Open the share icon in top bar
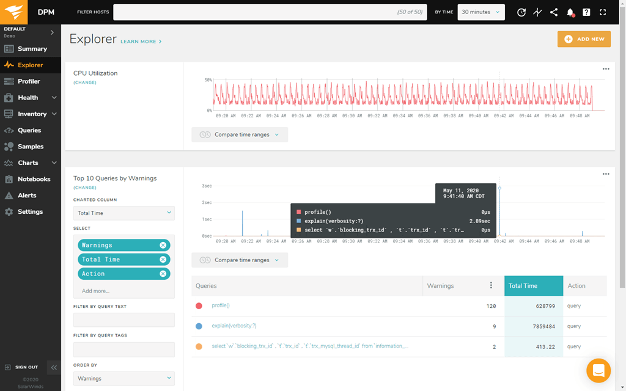This screenshot has height=391, width=626. point(554,12)
